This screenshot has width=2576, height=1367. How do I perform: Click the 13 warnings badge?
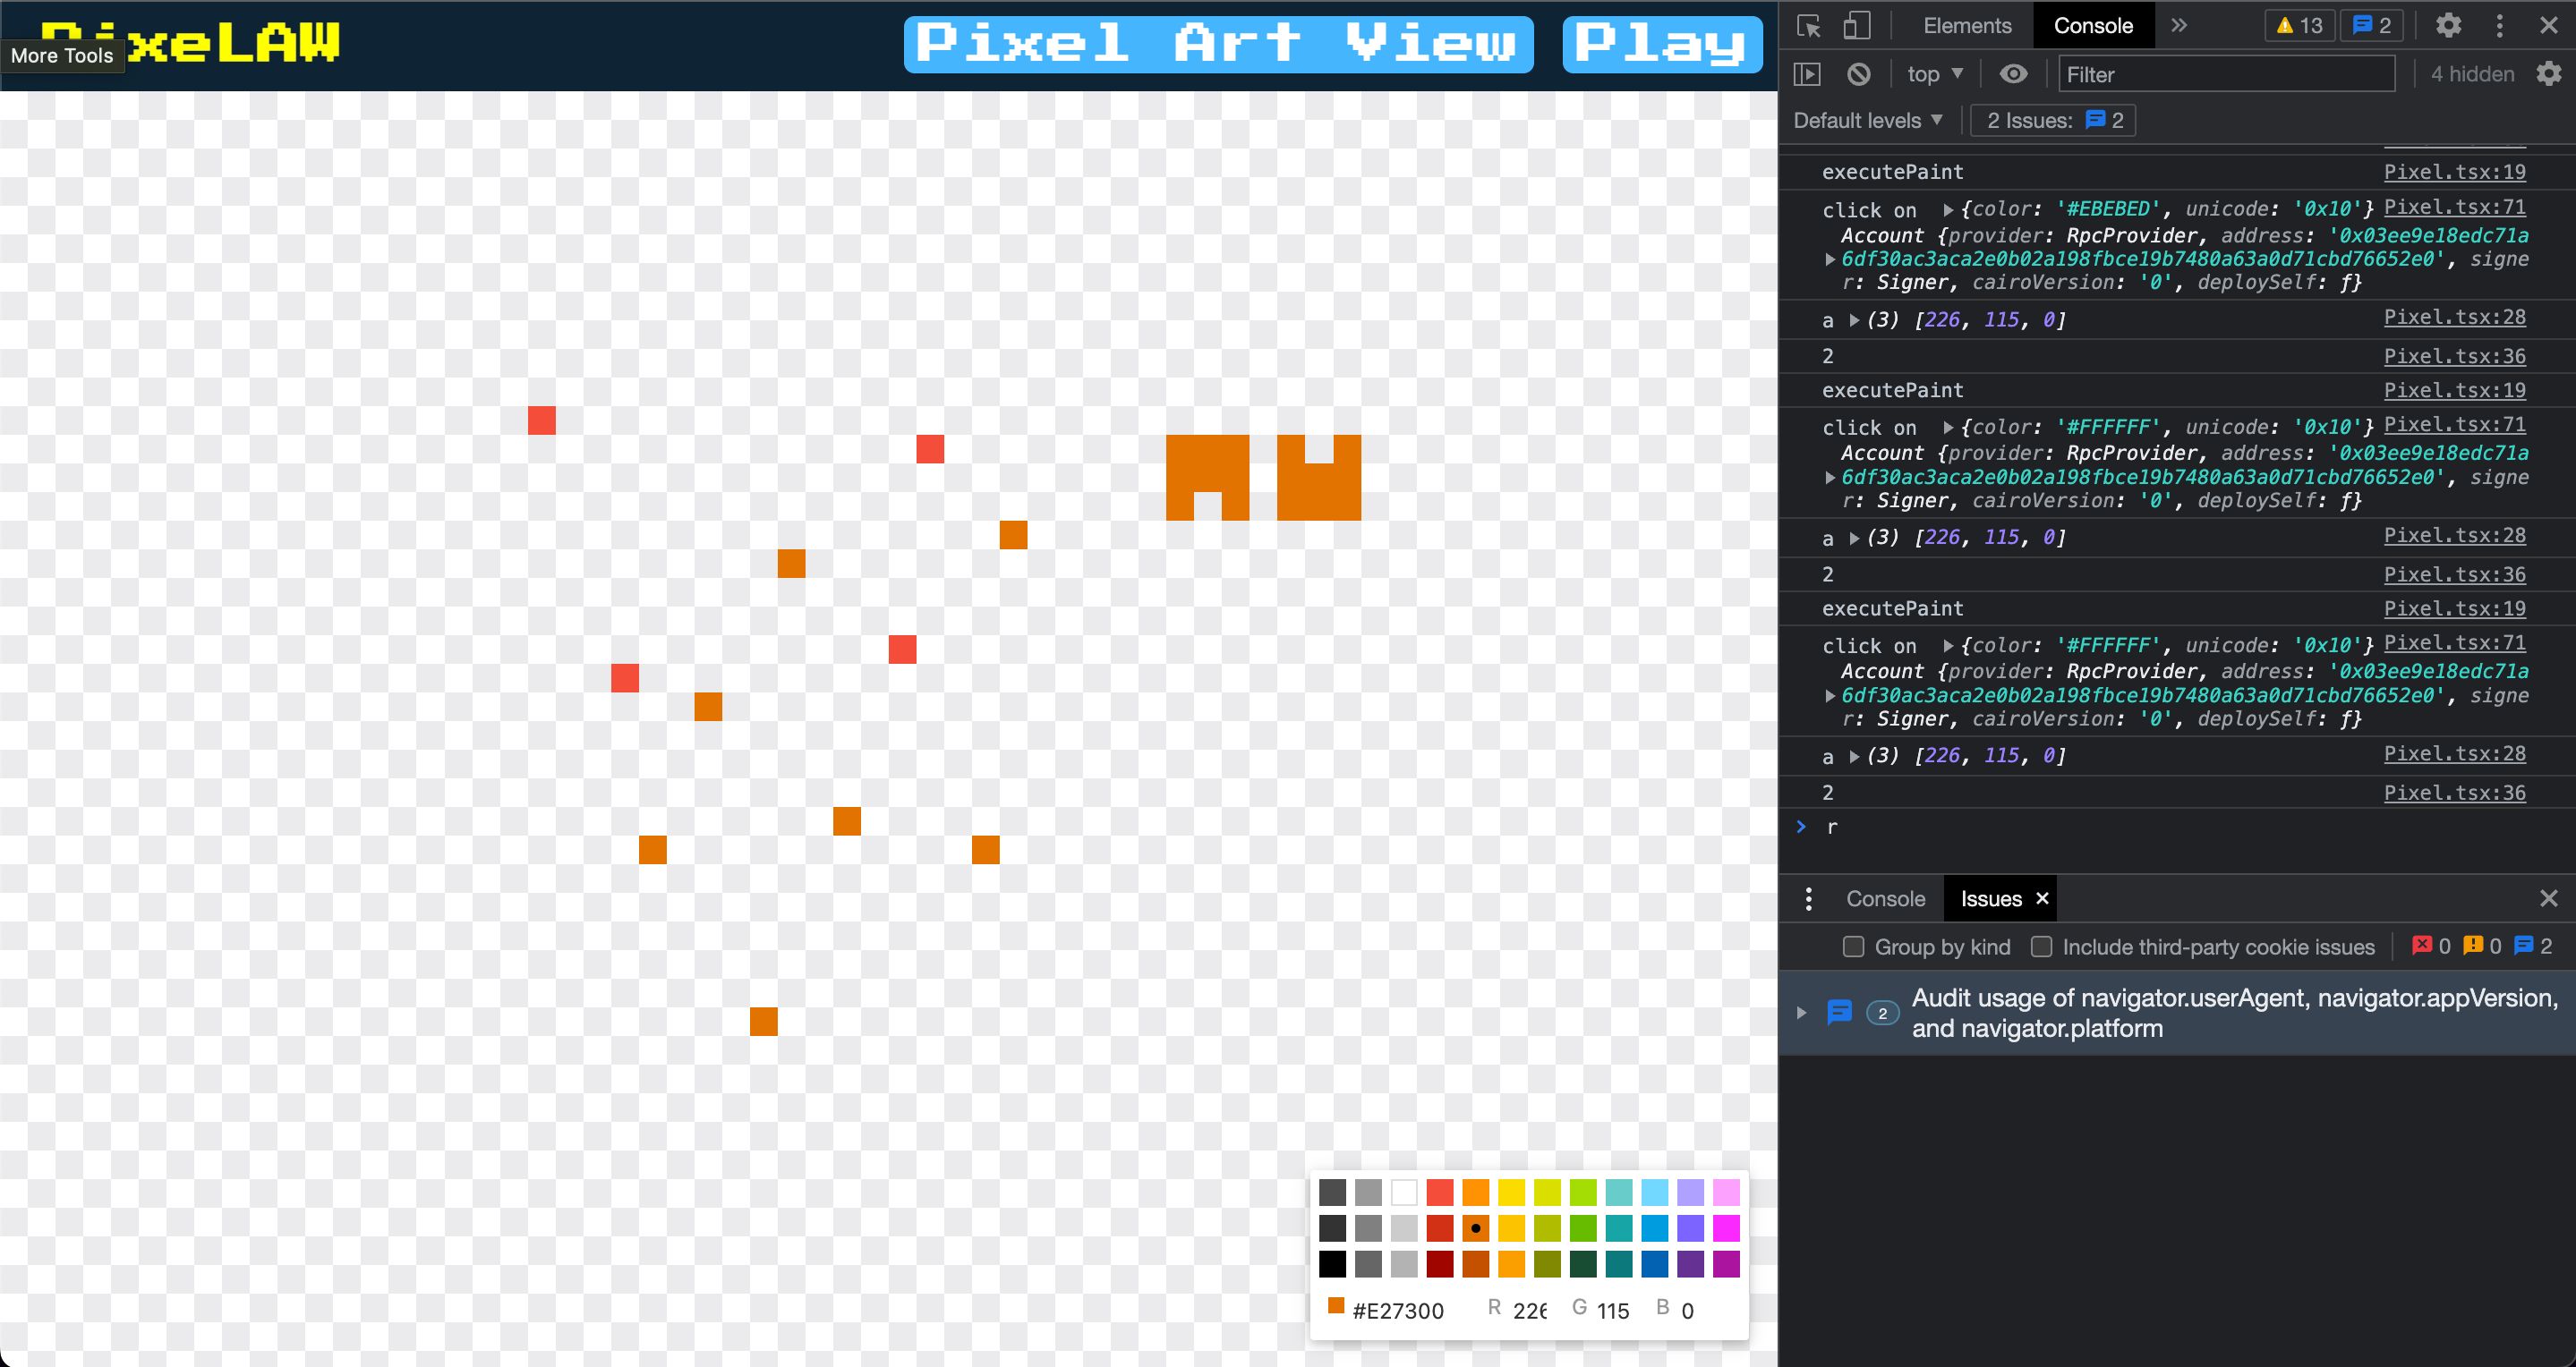(x=2300, y=26)
